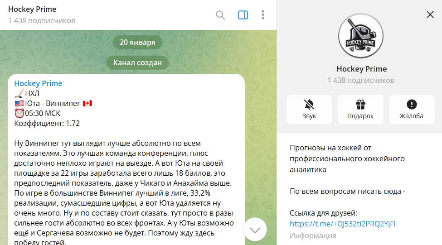Click the subscriber count under header title

click(42, 20)
